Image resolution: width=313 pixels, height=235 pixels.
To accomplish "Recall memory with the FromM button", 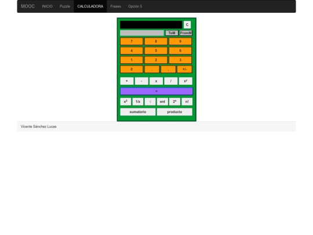I will point(186,33).
